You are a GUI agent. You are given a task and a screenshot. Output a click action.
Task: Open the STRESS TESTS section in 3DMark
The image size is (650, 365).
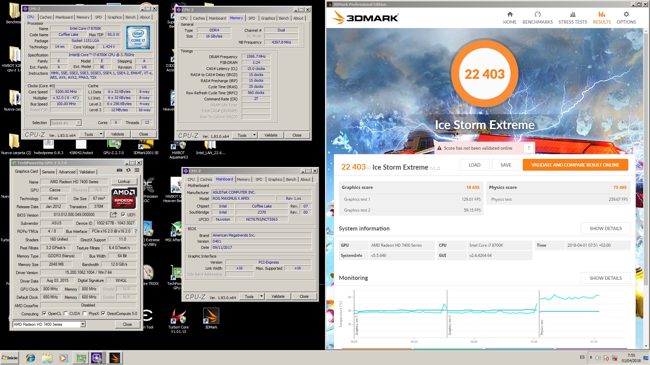pyautogui.click(x=572, y=18)
